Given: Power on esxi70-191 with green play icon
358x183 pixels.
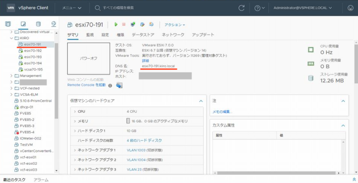Looking at the screenshot, I should click(x=116, y=24).
